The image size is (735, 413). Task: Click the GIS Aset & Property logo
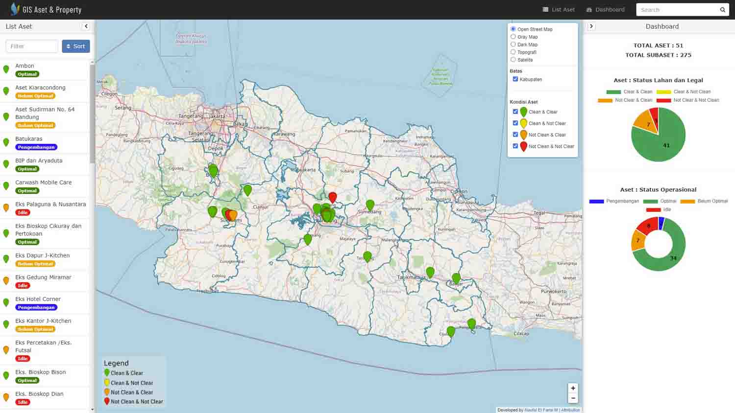pyautogui.click(x=46, y=10)
